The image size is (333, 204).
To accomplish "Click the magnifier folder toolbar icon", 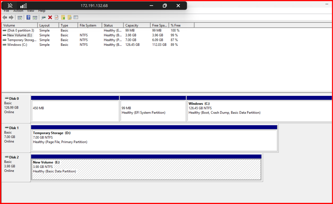I will [70, 18].
